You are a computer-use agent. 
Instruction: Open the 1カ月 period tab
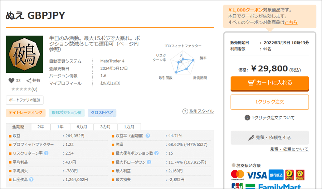click(129, 127)
